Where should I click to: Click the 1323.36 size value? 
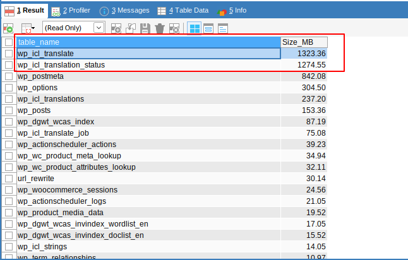coord(311,54)
